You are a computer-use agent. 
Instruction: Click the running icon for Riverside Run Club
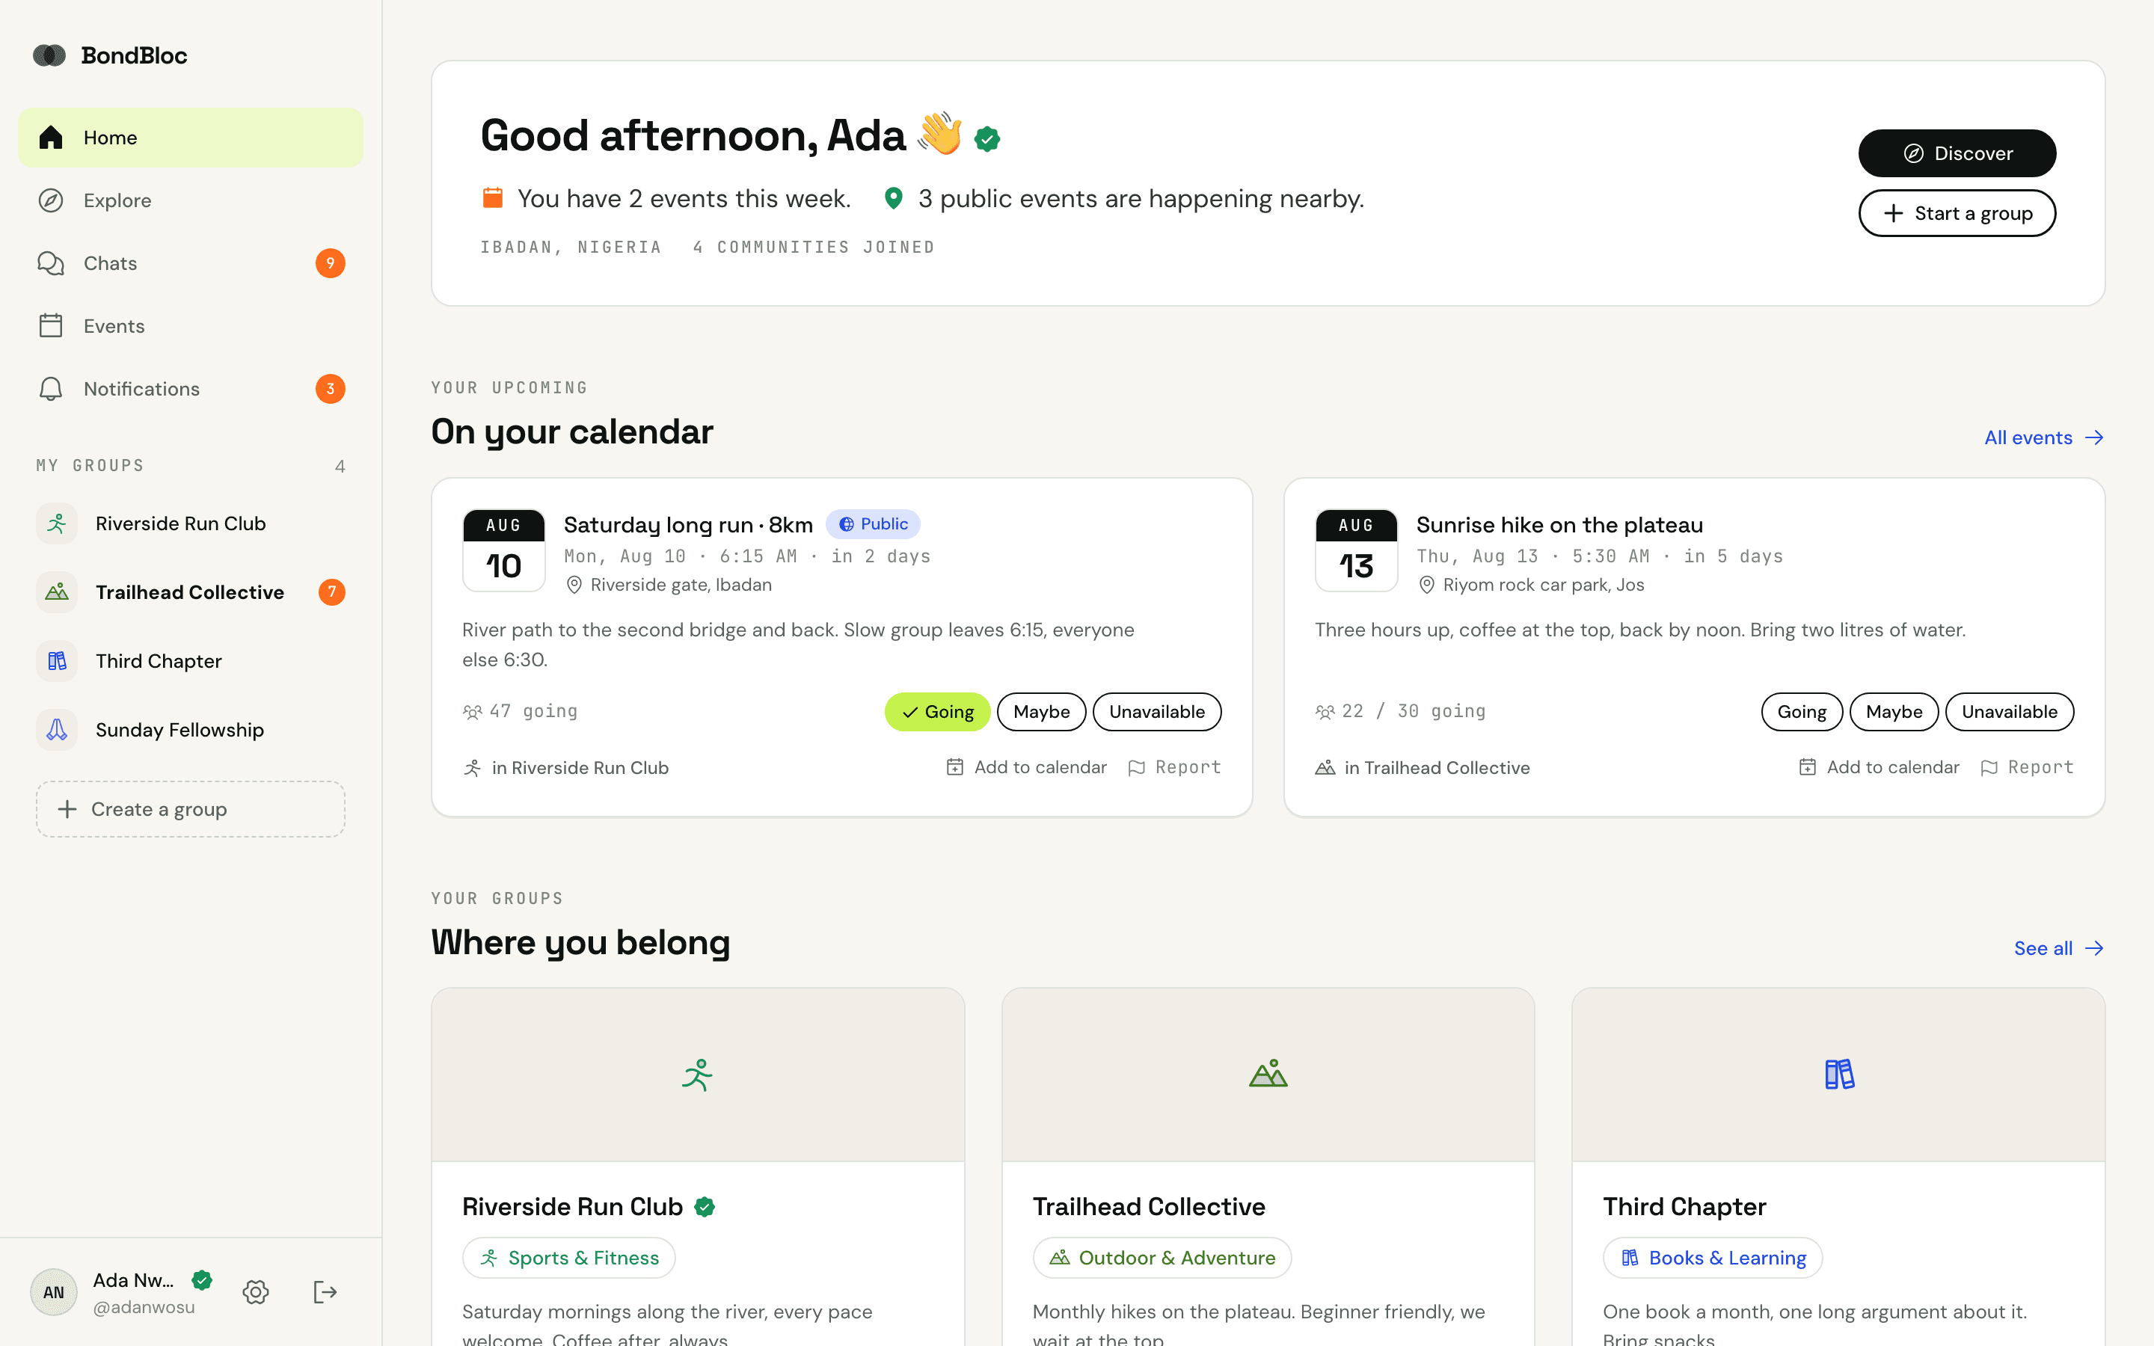click(x=57, y=523)
